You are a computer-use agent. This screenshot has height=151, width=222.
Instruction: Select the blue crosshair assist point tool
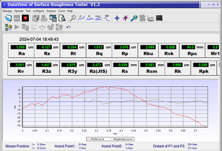[x=117, y=18]
